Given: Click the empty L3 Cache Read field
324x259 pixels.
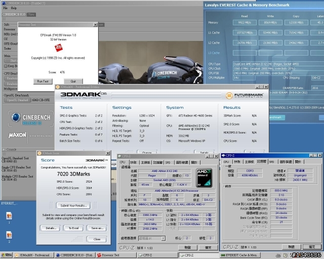Looking at the screenshot, I should click(245, 53).
